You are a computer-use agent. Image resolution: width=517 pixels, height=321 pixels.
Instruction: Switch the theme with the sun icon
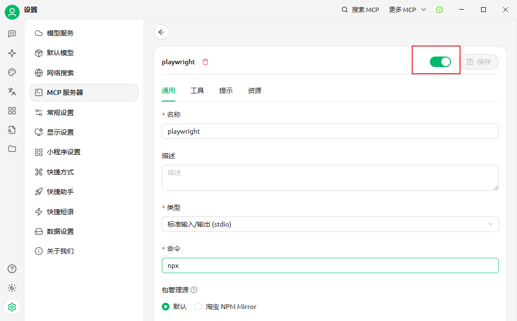click(12, 288)
